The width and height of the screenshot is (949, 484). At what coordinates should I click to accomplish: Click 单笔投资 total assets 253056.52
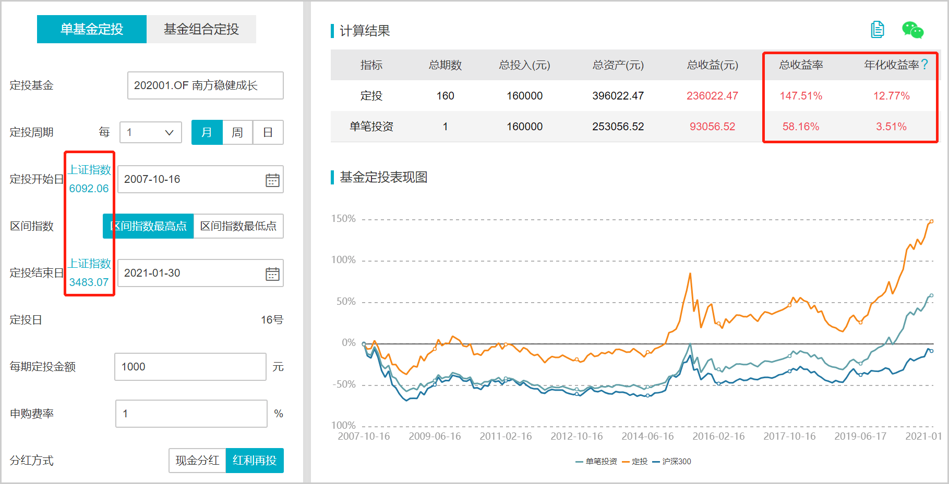point(618,127)
